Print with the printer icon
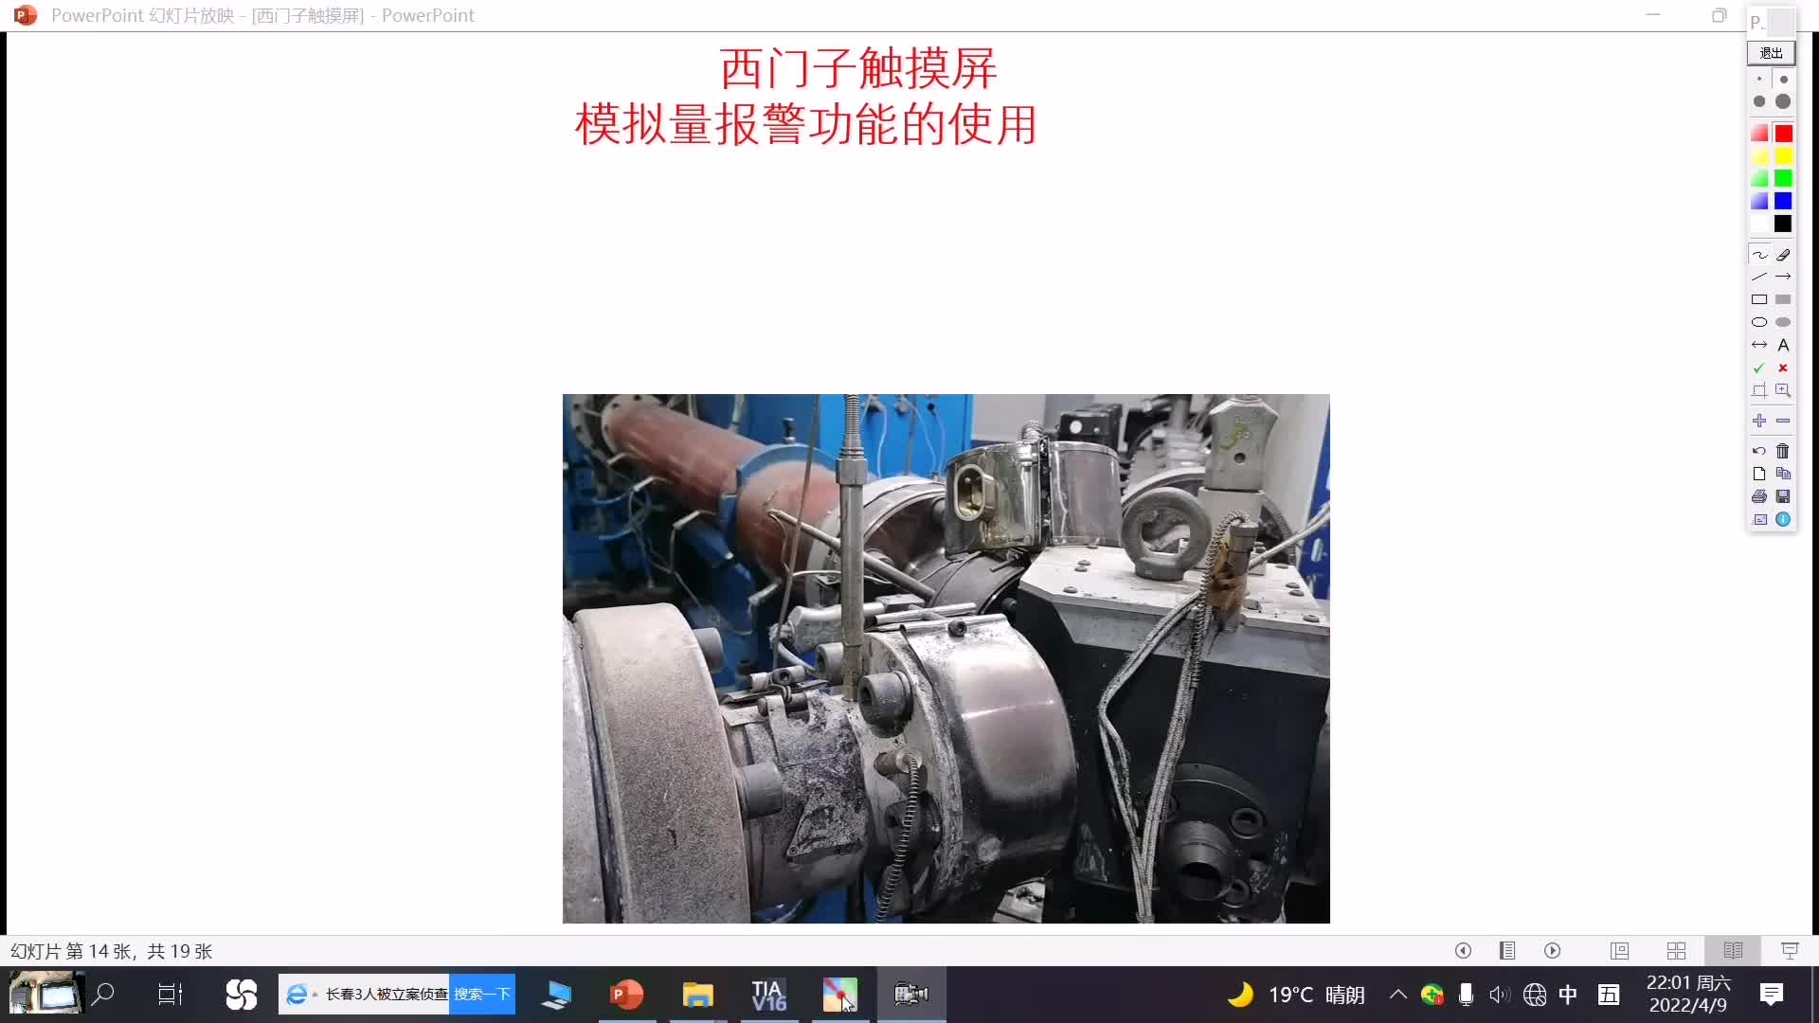Image resolution: width=1819 pixels, height=1023 pixels. click(1759, 496)
